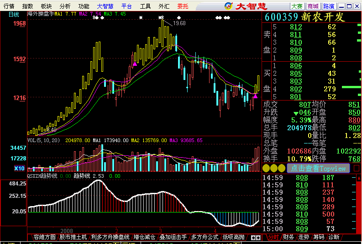Click the 幅度 value 5.39%
This screenshot has height=244, width=362.
pyautogui.click(x=301, y=120)
